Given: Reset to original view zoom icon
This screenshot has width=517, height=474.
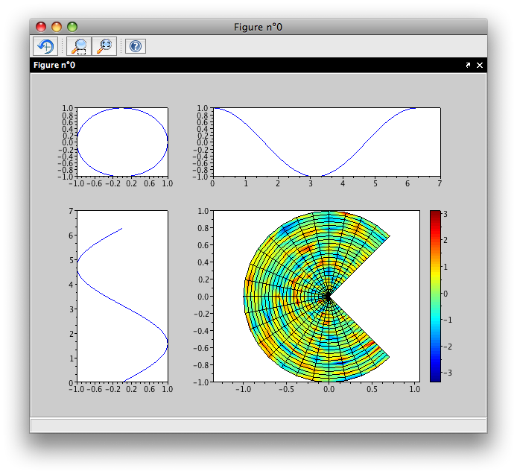Looking at the screenshot, I should [x=104, y=46].
